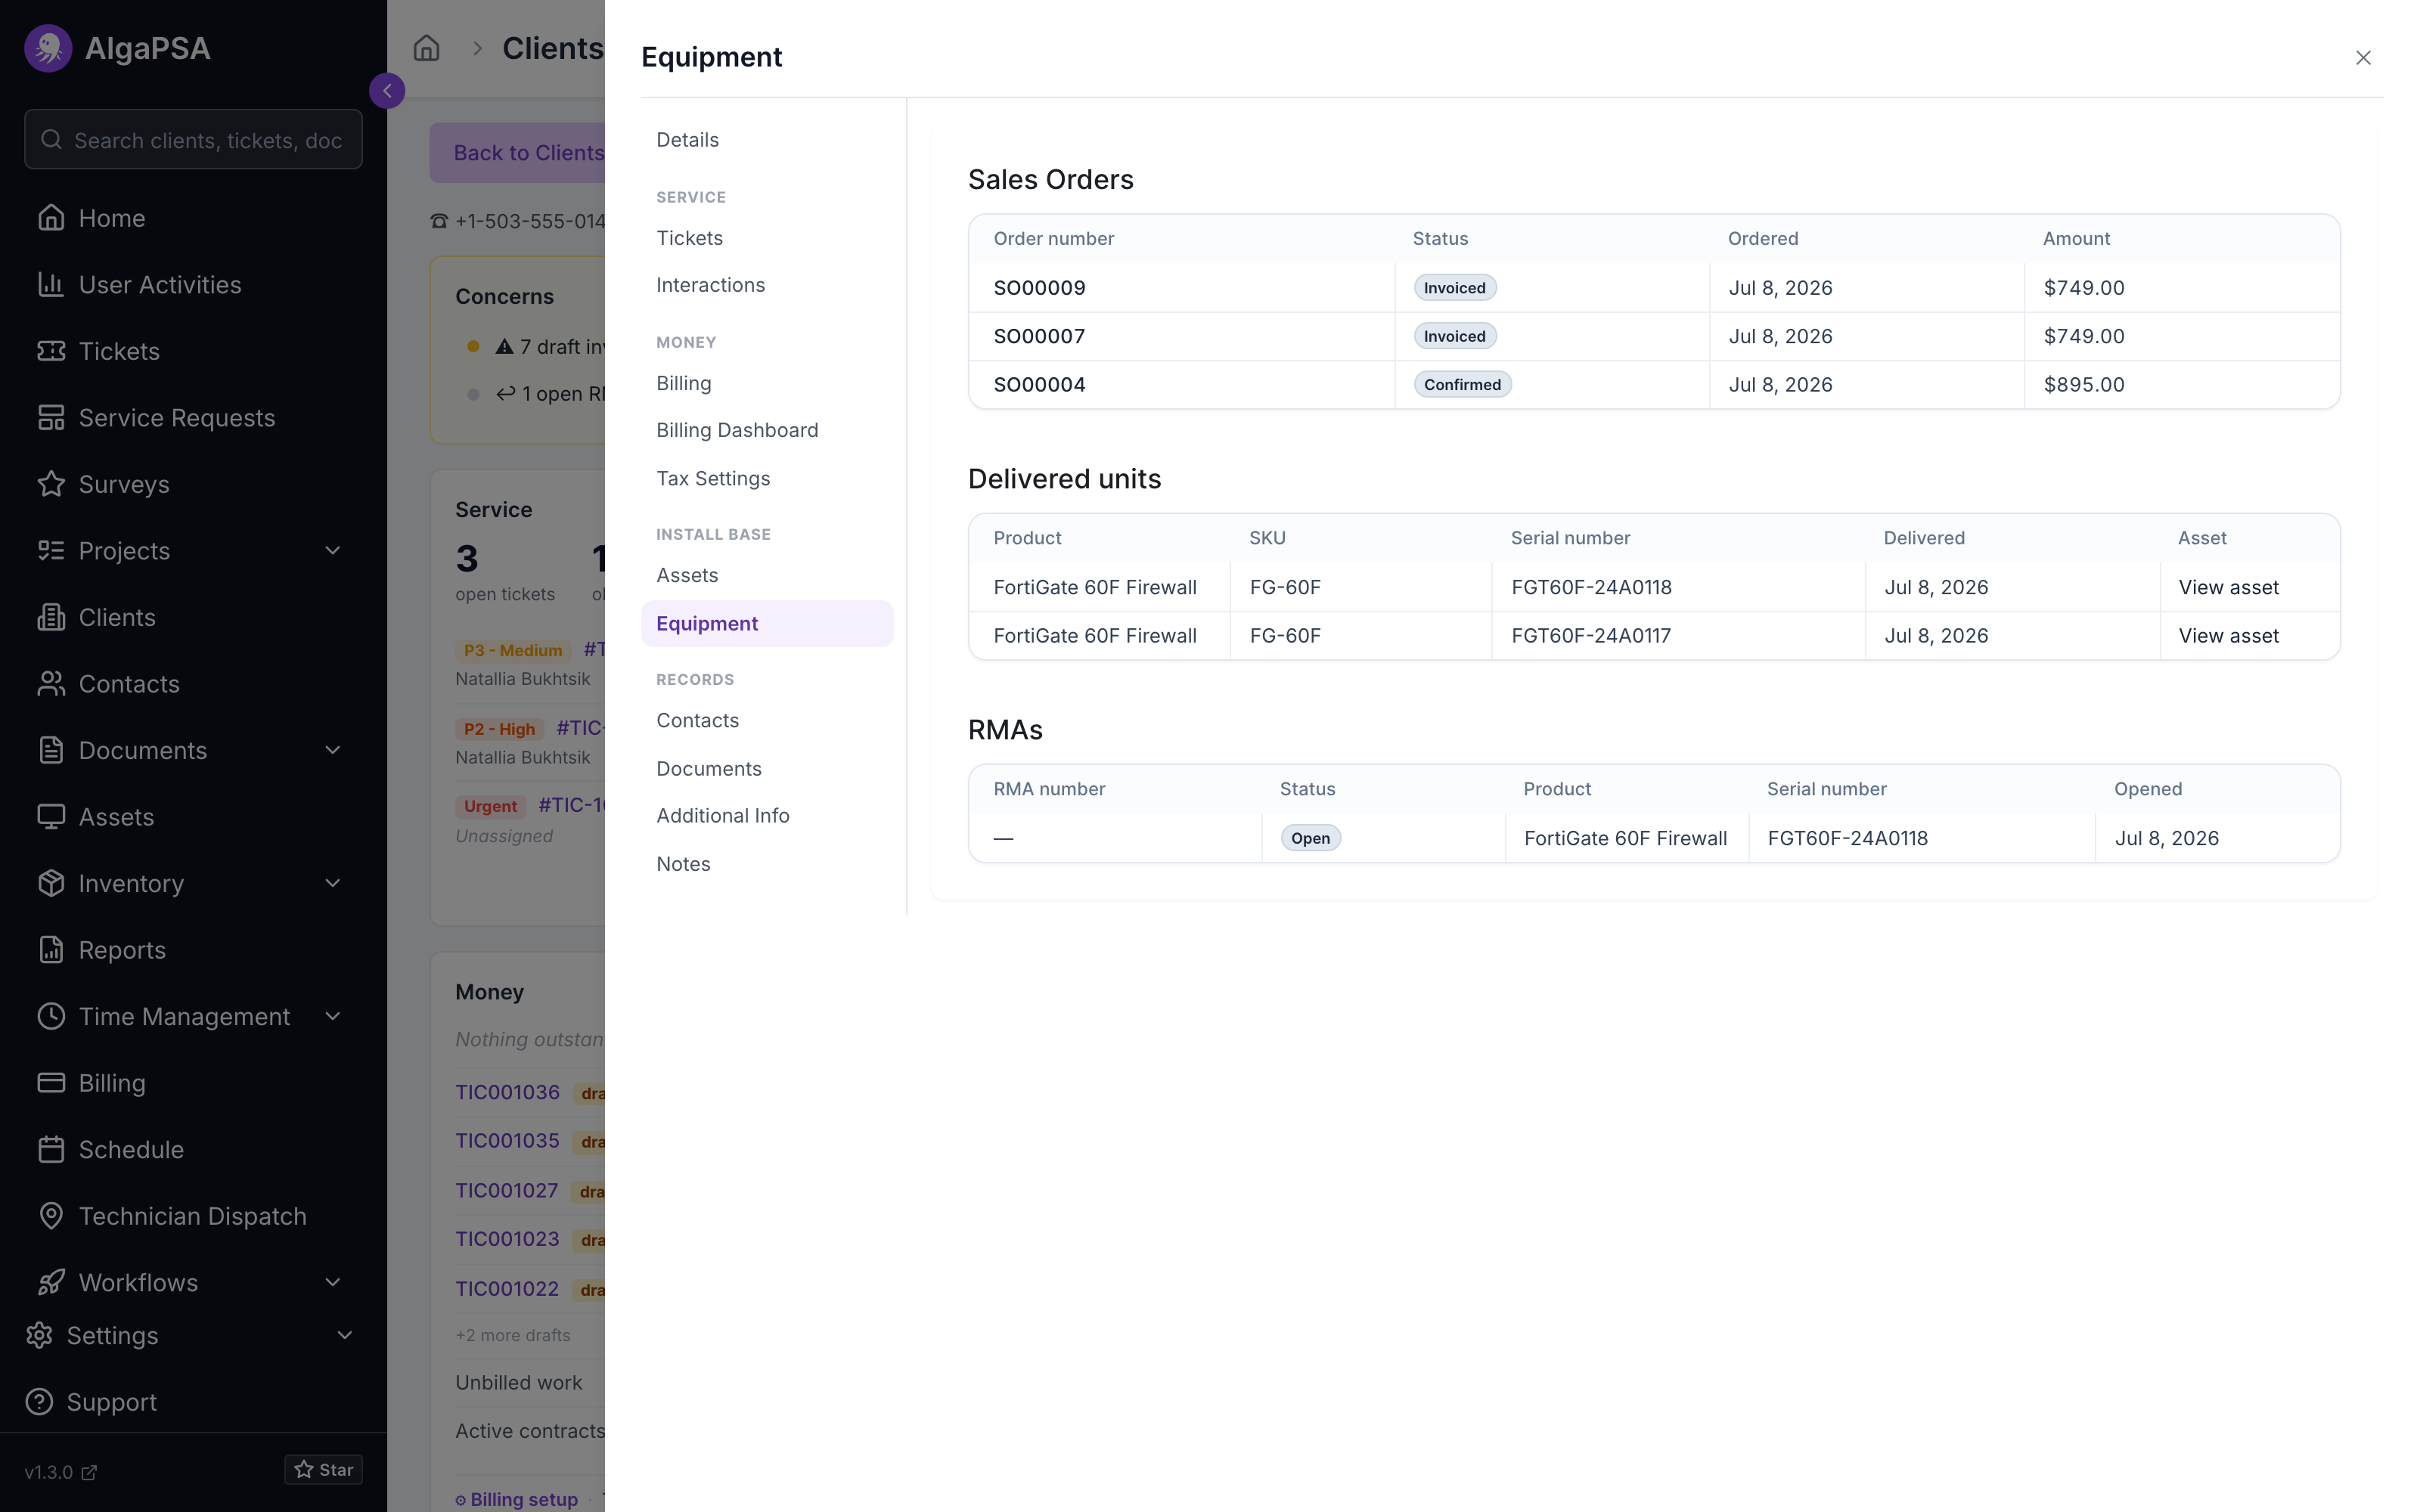Open the Service Requests sidebar icon
Image resolution: width=2420 pixels, height=1512 pixels.
(x=51, y=417)
